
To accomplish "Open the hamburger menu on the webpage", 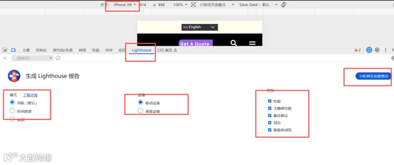I will [252, 43].
